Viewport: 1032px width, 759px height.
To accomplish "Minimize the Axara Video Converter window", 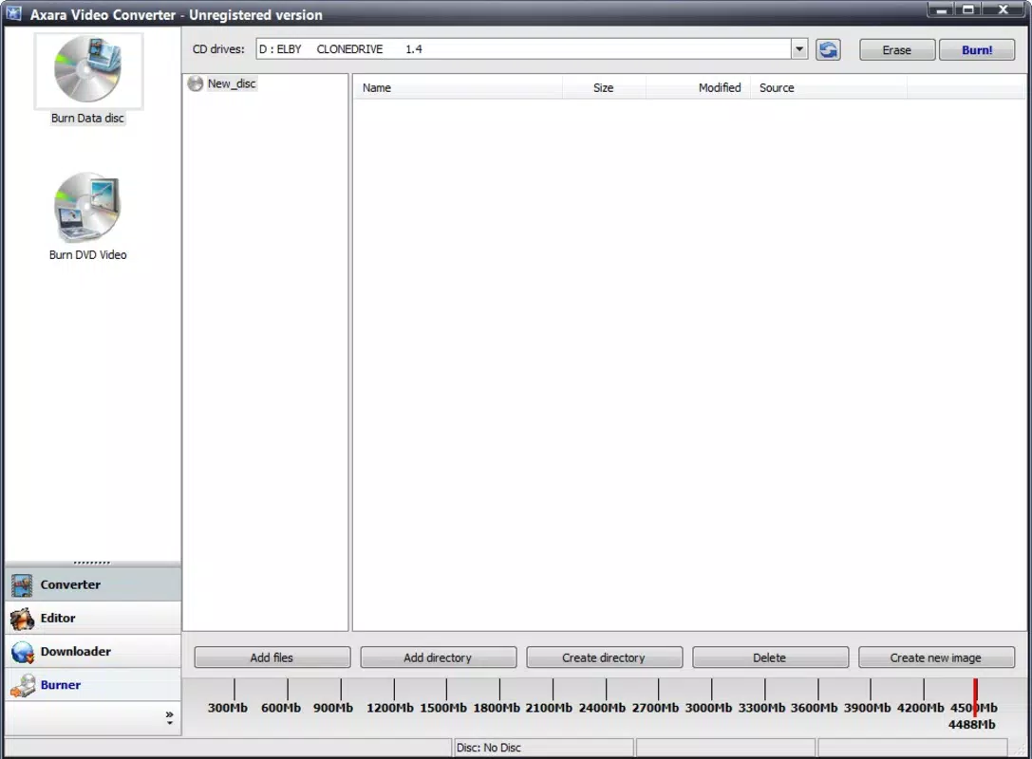I will (x=942, y=9).
